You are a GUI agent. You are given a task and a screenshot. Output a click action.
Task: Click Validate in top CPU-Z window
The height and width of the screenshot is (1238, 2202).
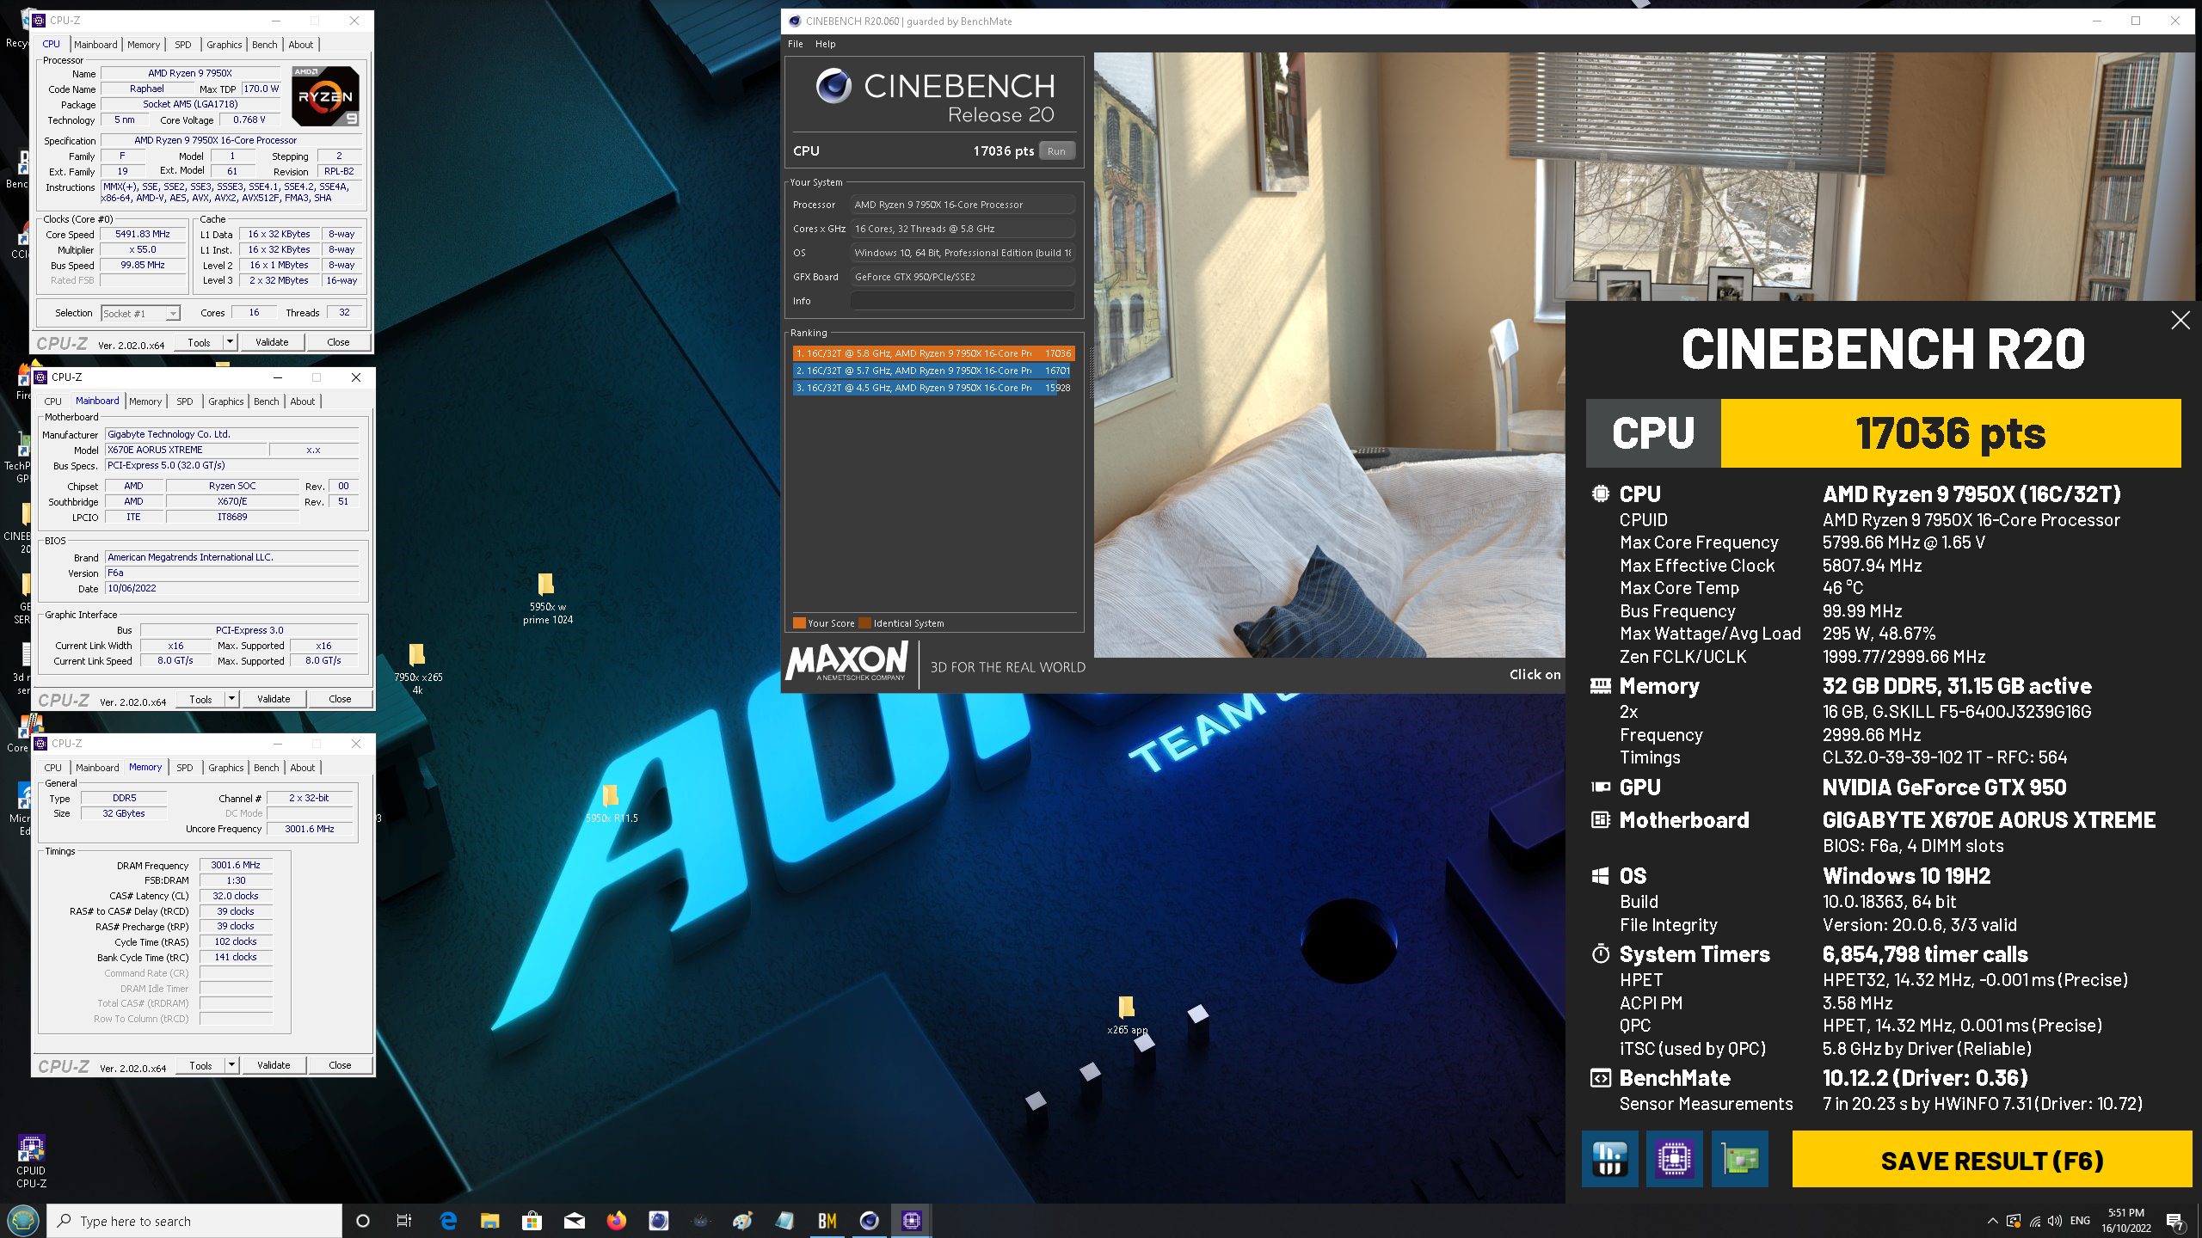pos(272,342)
